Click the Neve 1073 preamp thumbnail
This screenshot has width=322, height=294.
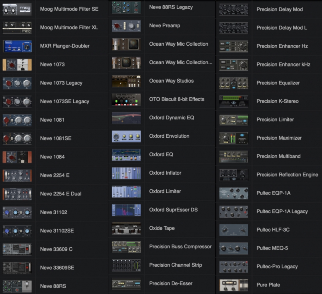click(17, 64)
